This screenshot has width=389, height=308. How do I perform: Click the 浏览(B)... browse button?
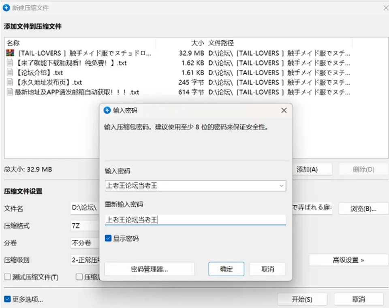pos(363,209)
